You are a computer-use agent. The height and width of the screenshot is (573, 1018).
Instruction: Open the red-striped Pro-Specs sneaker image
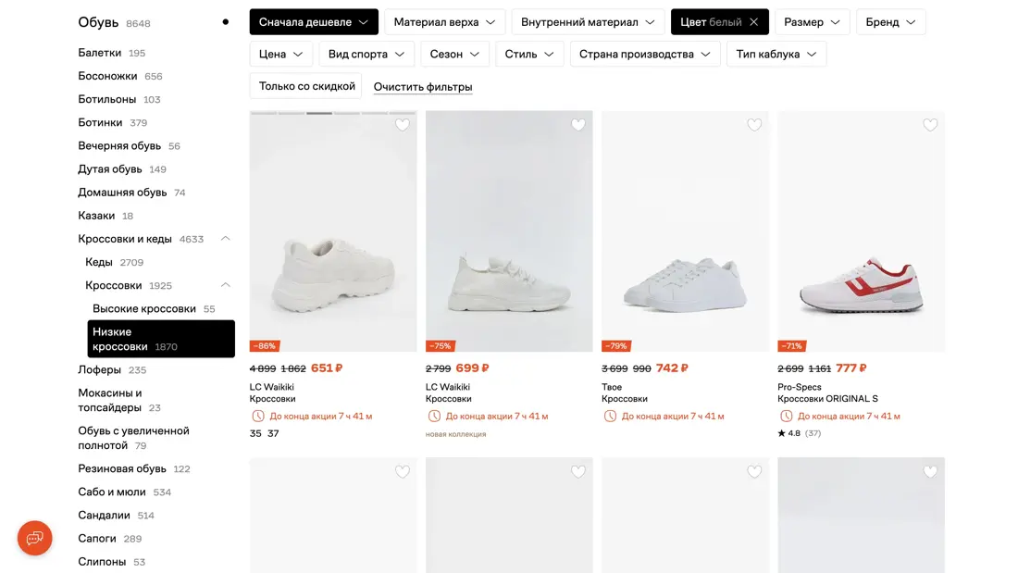point(861,231)
